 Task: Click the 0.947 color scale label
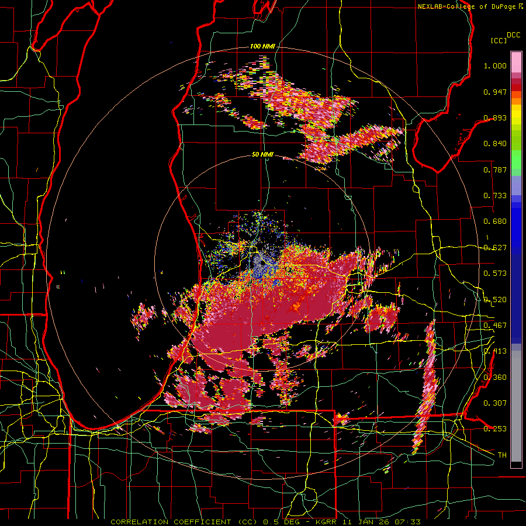[495, 92]
